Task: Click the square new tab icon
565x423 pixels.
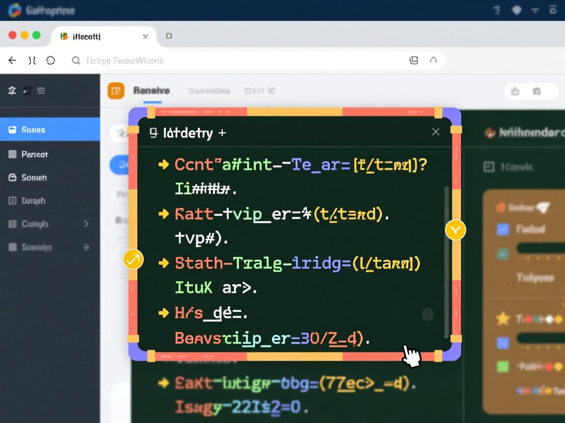Action: 169,36
